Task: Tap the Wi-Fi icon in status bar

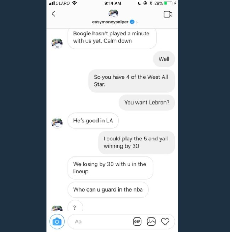Action: pos(74,3)
